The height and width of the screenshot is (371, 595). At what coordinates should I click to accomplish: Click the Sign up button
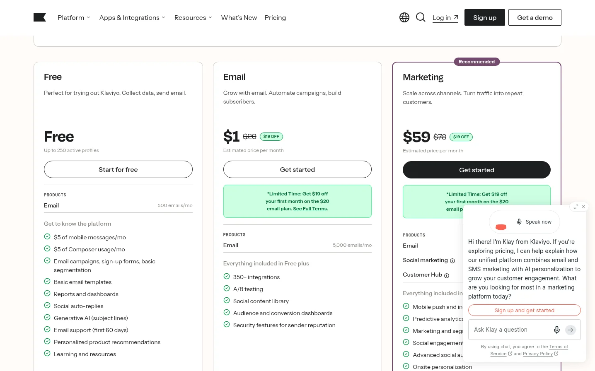coord(485,17)
